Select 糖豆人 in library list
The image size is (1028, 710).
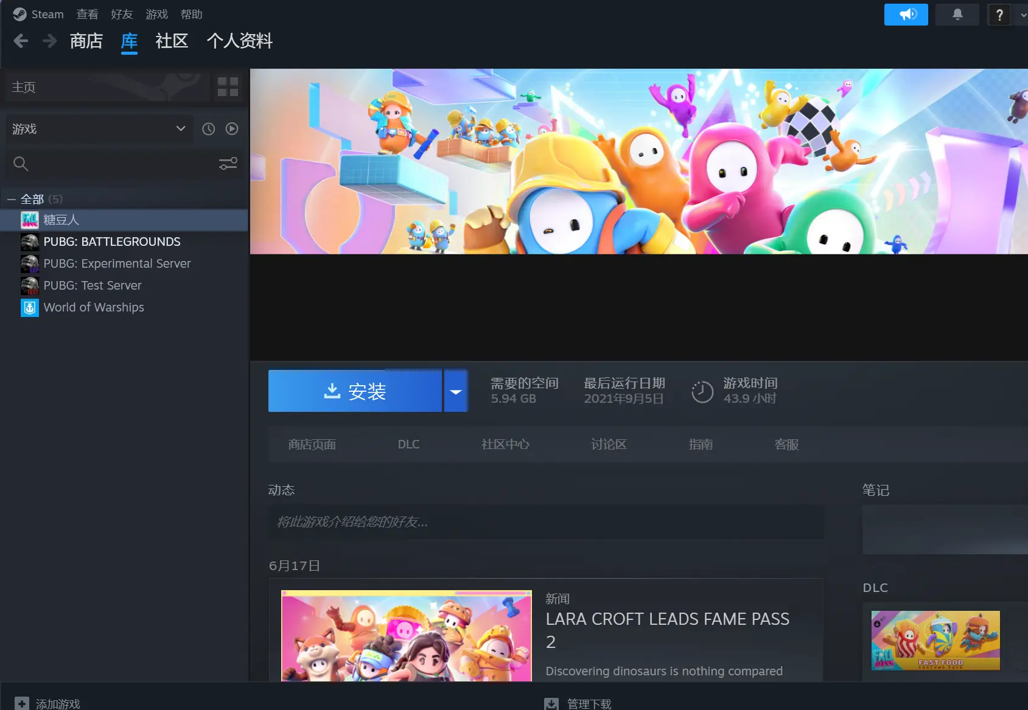click(x=124, y=220)
